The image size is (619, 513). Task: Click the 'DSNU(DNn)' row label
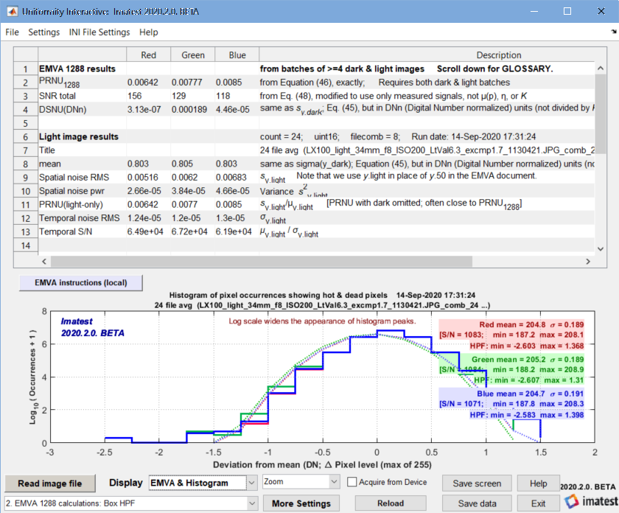(82, 109)
